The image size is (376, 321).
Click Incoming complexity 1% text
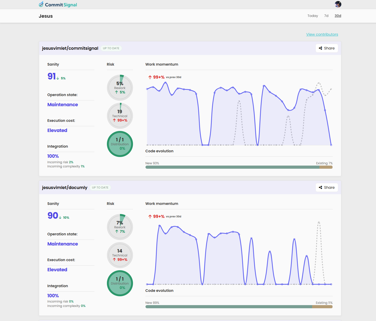66,166
